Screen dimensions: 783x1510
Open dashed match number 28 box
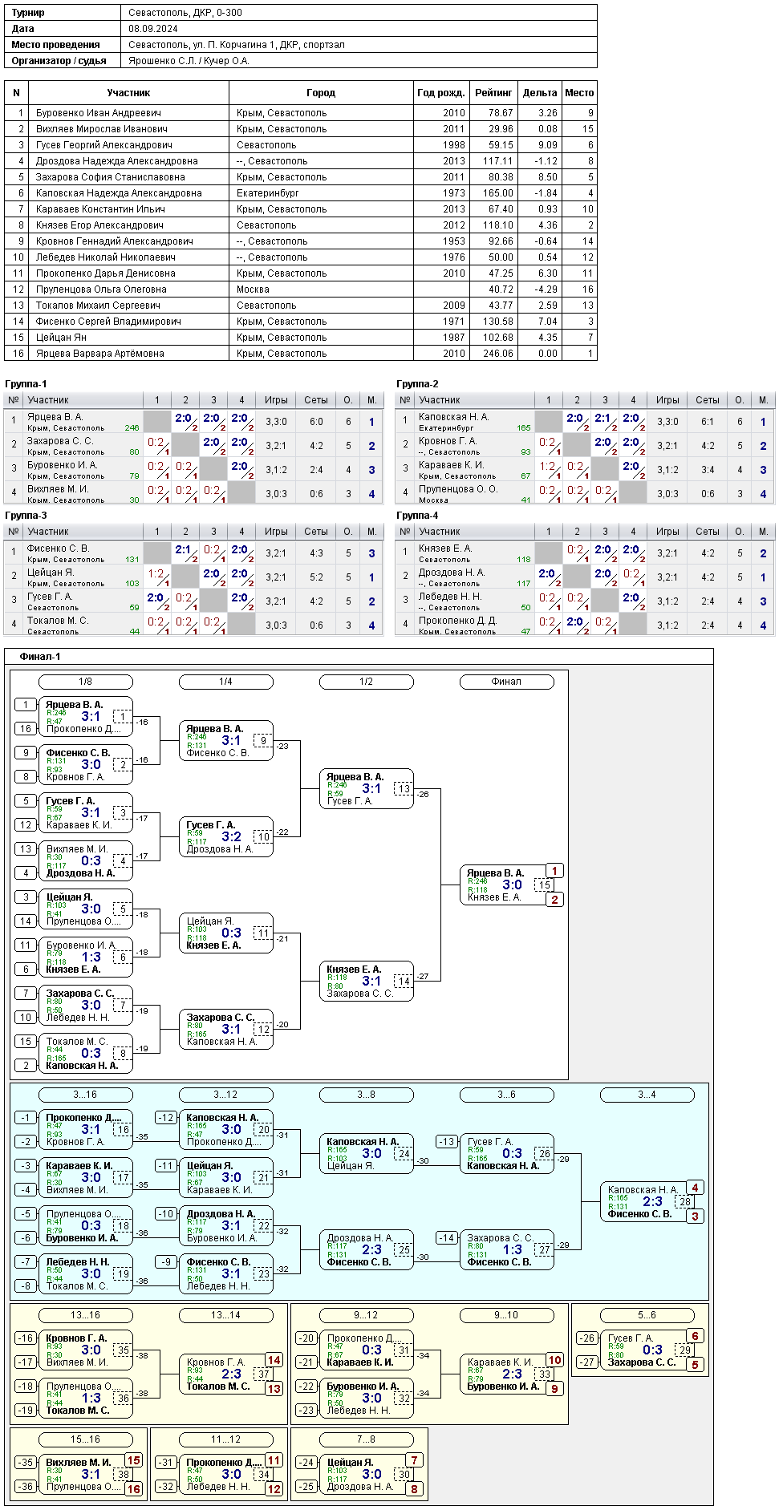[x=684, y=1202]
